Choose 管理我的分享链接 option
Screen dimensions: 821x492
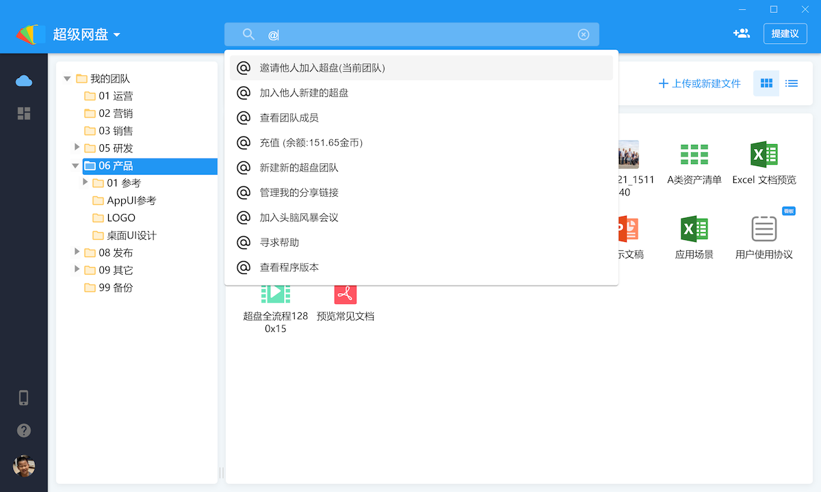click(299, 193)
